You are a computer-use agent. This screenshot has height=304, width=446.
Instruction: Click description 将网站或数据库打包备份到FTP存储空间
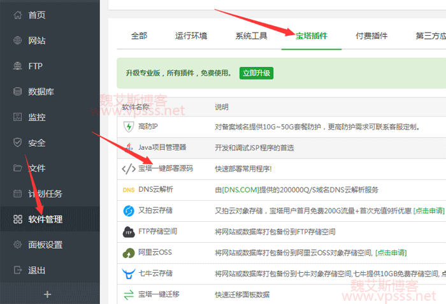pos(275,232)
